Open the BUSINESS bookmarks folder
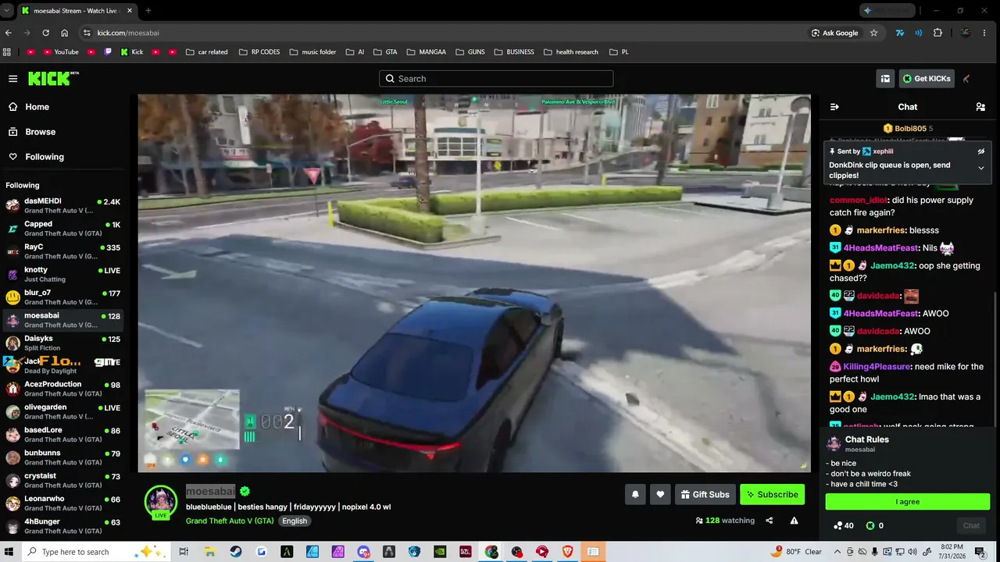 514,52
